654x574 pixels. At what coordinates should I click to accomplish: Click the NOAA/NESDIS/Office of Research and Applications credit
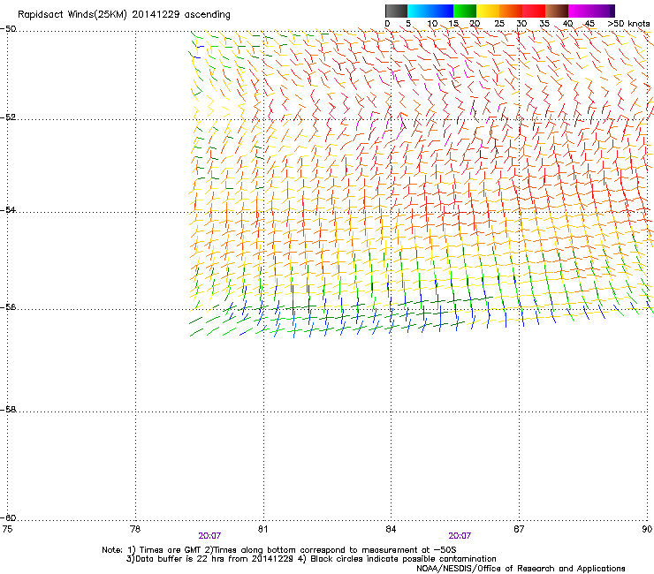point(521,569)
